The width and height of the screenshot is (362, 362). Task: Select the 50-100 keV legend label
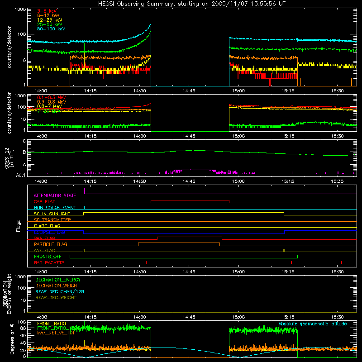pyautogui.click(x=51, y=29)
